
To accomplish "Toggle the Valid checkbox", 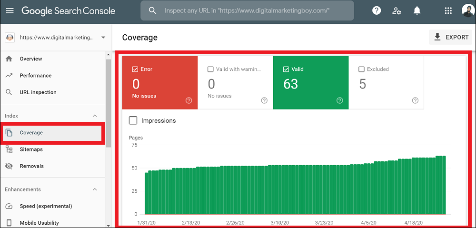I will tap(286, 69).
